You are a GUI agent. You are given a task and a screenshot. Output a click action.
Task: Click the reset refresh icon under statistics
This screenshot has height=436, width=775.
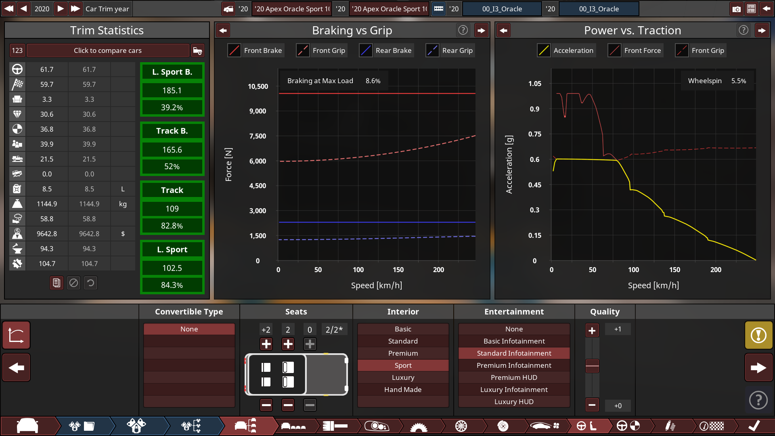coord(90,283)
